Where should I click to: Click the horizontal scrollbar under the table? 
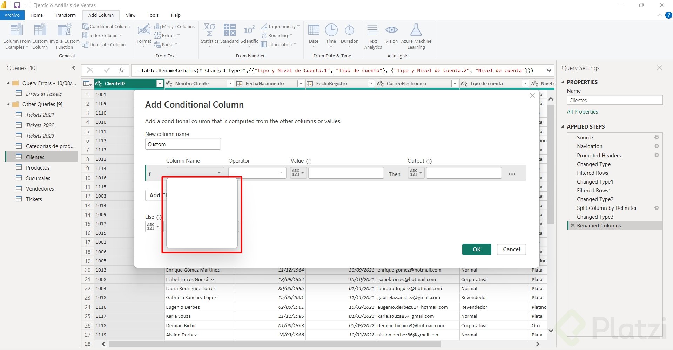275,344
